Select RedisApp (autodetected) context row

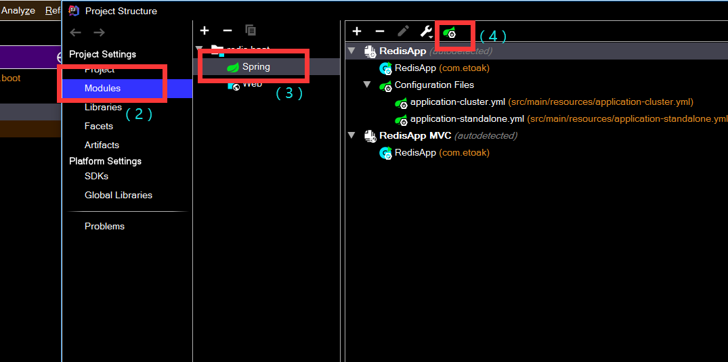(x=537, y=51)
